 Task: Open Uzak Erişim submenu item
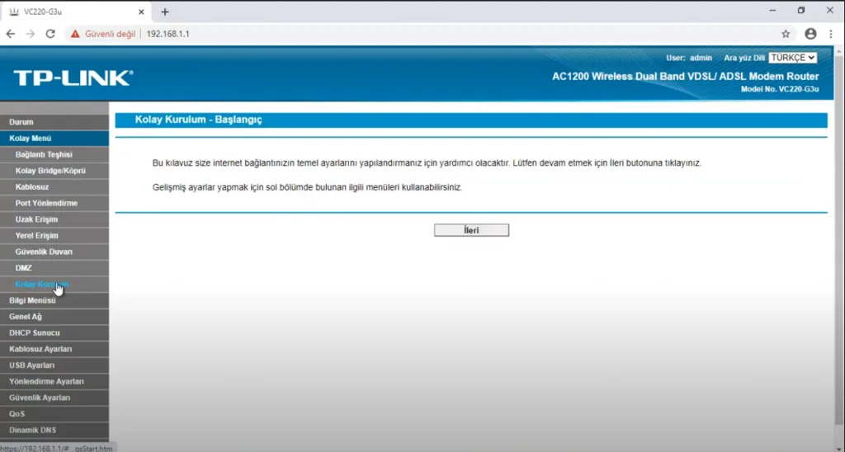(x=54, y=219)
